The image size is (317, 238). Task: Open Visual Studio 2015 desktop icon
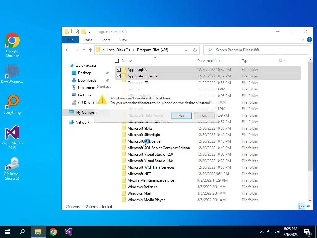[x=12, y=137]
